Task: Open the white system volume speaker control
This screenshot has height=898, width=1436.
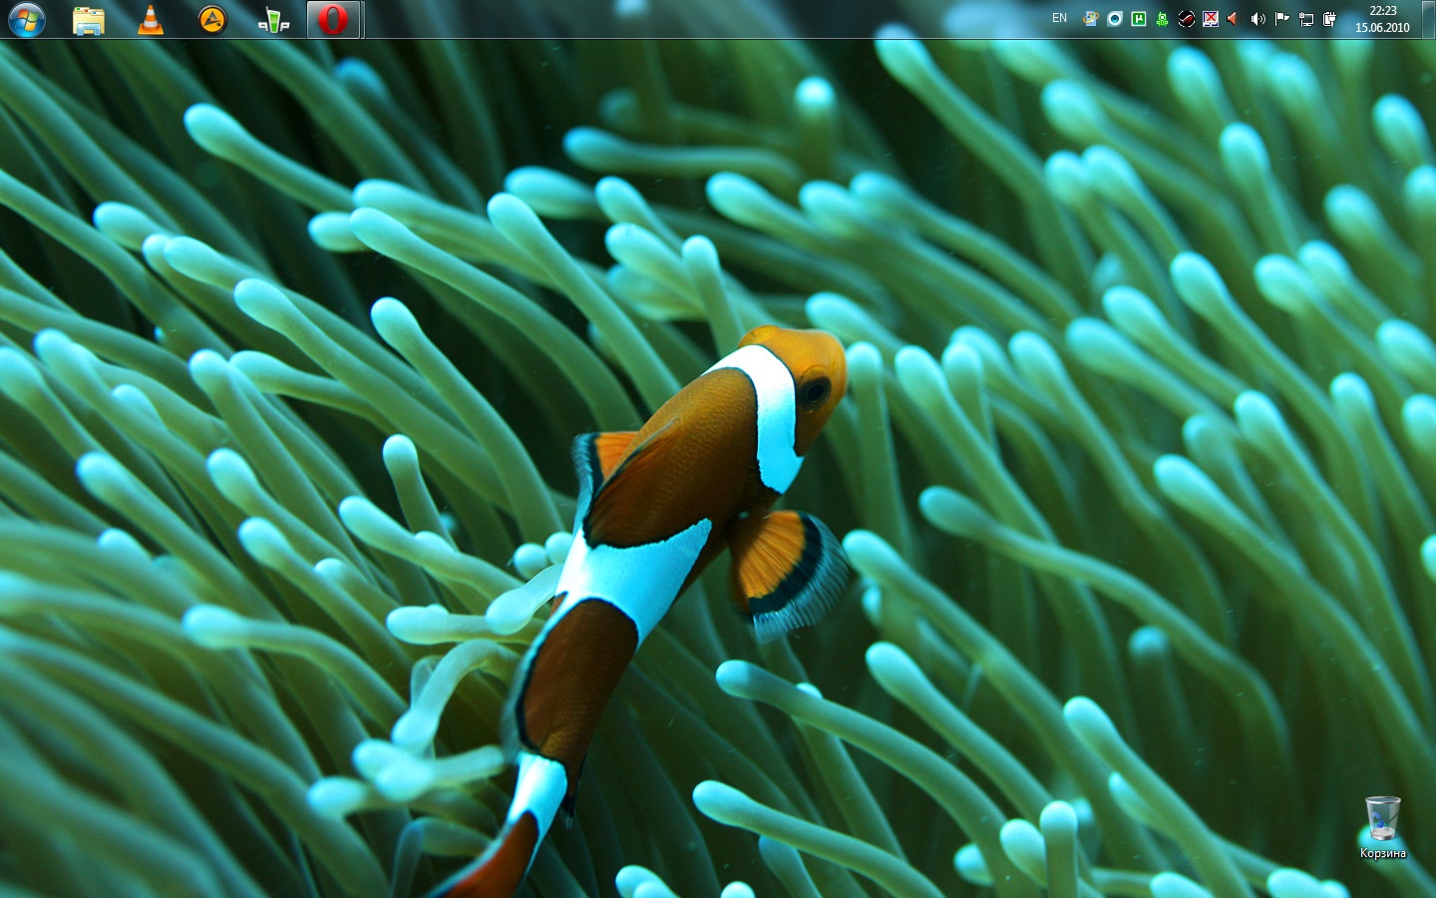Action: point(1257,19)
